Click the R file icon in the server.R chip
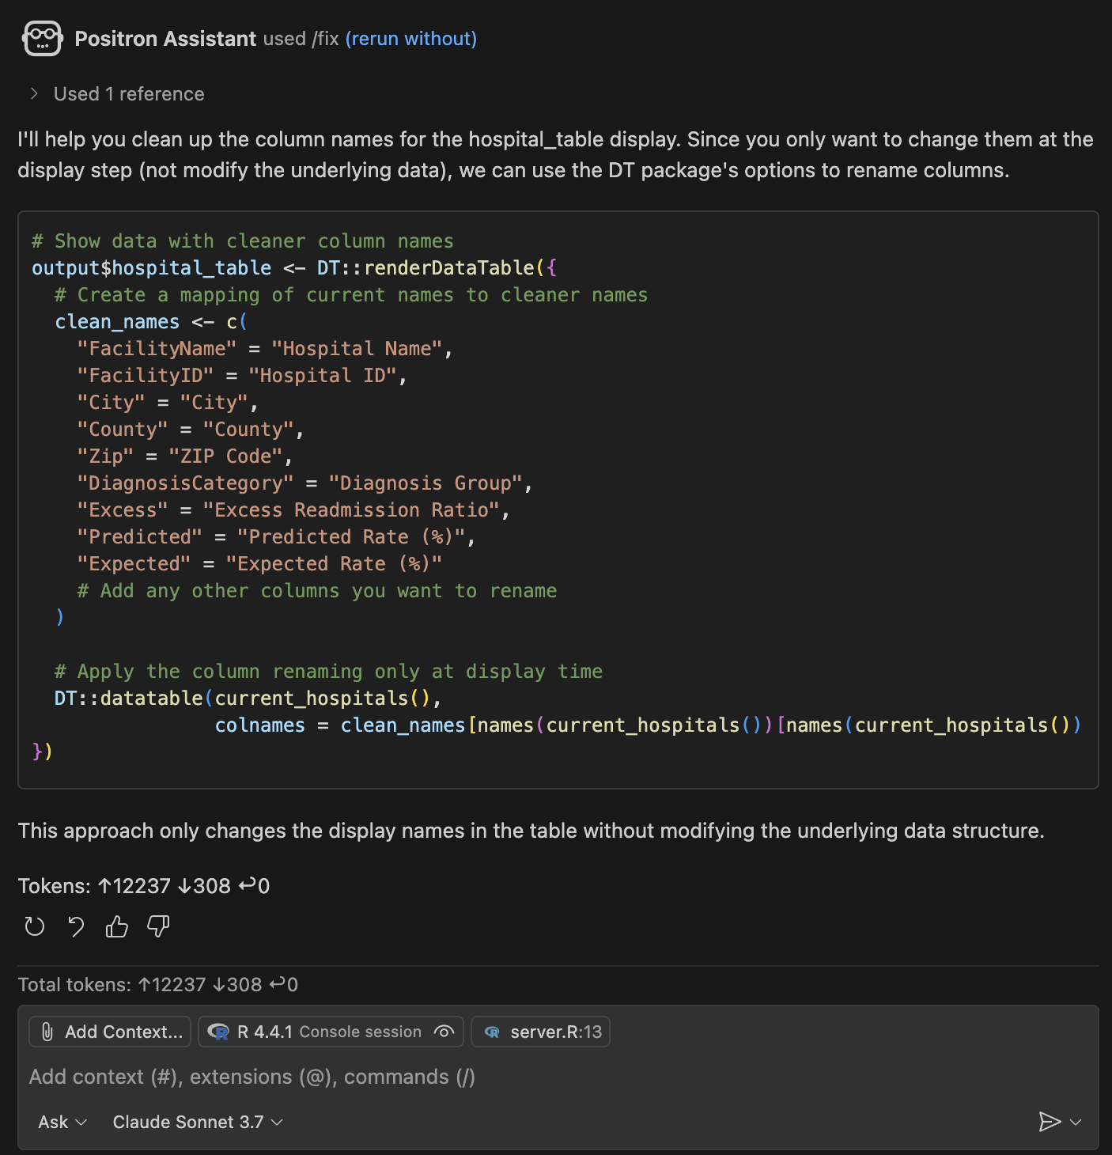Viewport: 1112px width, 1155px height. coord(492,1032)
